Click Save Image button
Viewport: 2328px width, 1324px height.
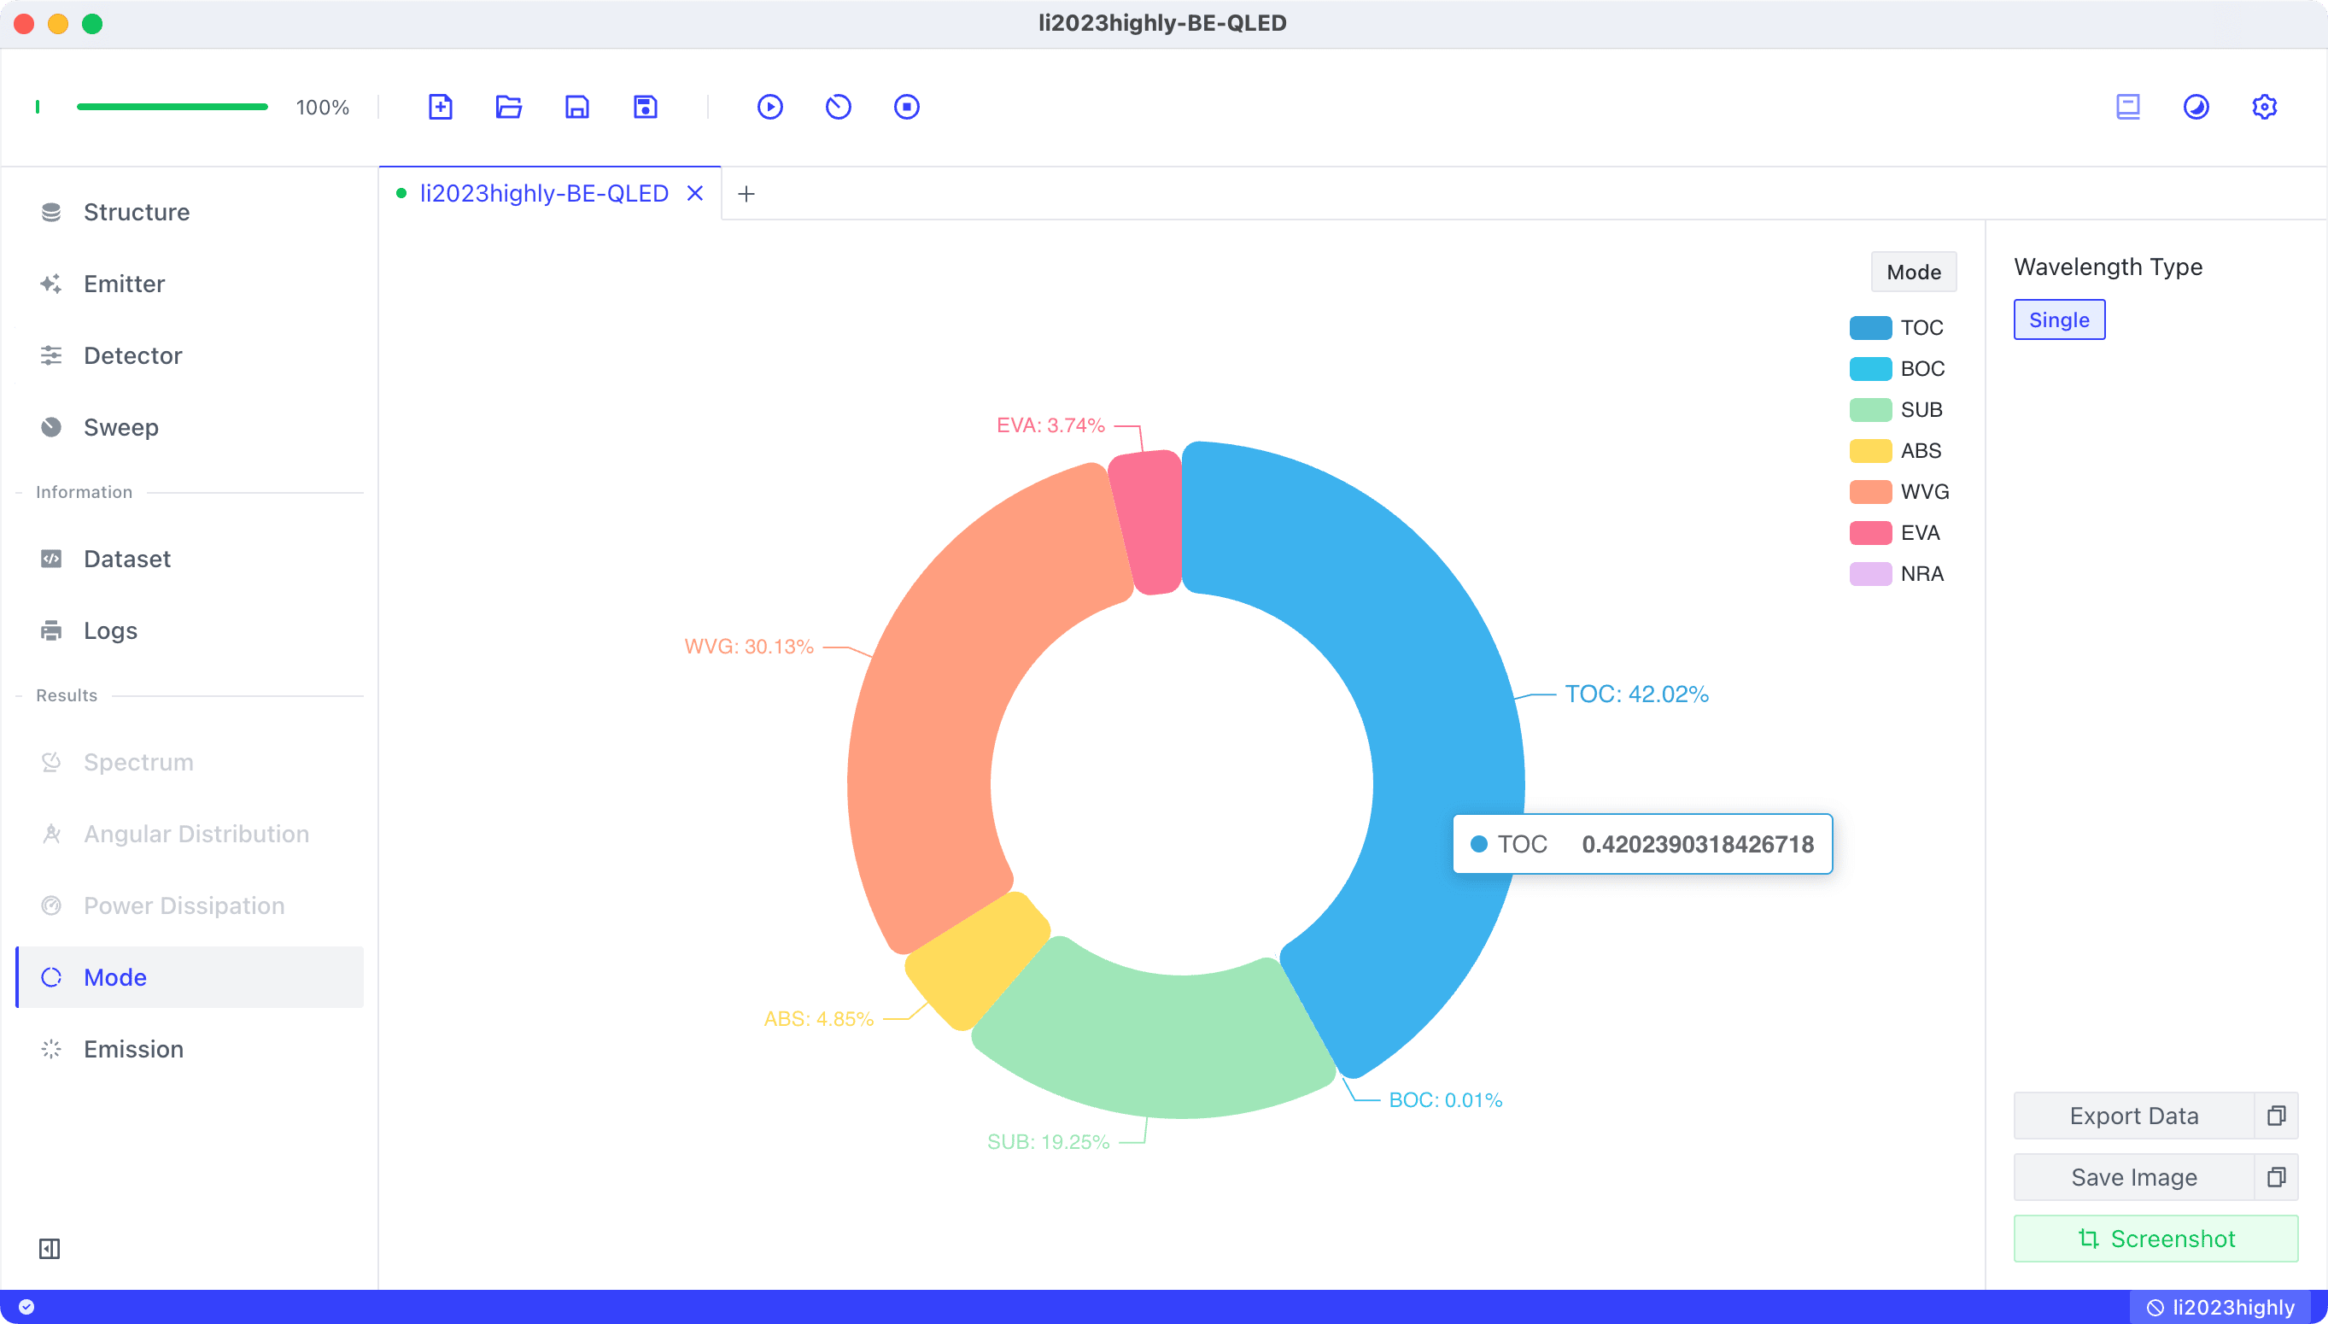point(2133,1177)
